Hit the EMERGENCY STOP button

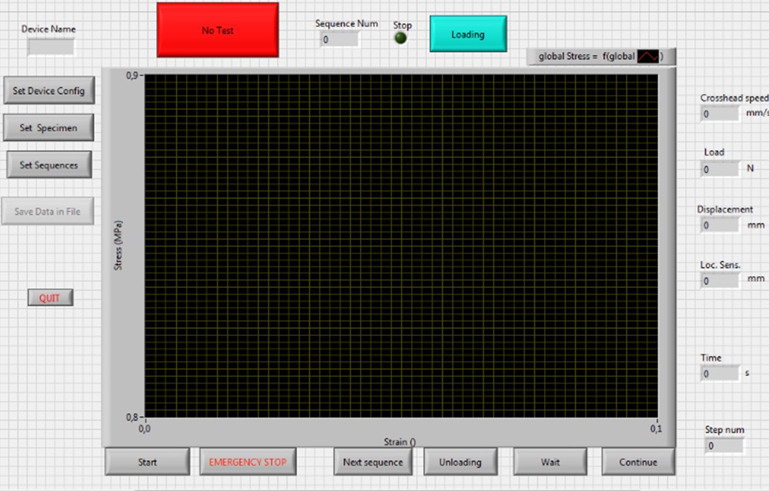(x=247, y=462)
